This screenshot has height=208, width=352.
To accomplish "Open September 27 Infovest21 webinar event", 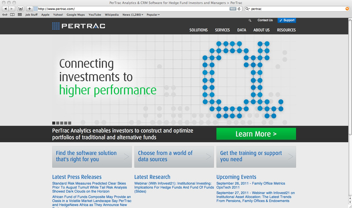I will point(256,197).
